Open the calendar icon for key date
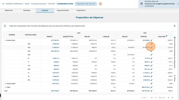The image size is (179, 100). [142, 4]
